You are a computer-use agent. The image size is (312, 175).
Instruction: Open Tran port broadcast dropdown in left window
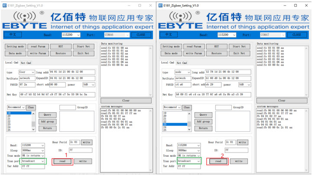(33, 161)
